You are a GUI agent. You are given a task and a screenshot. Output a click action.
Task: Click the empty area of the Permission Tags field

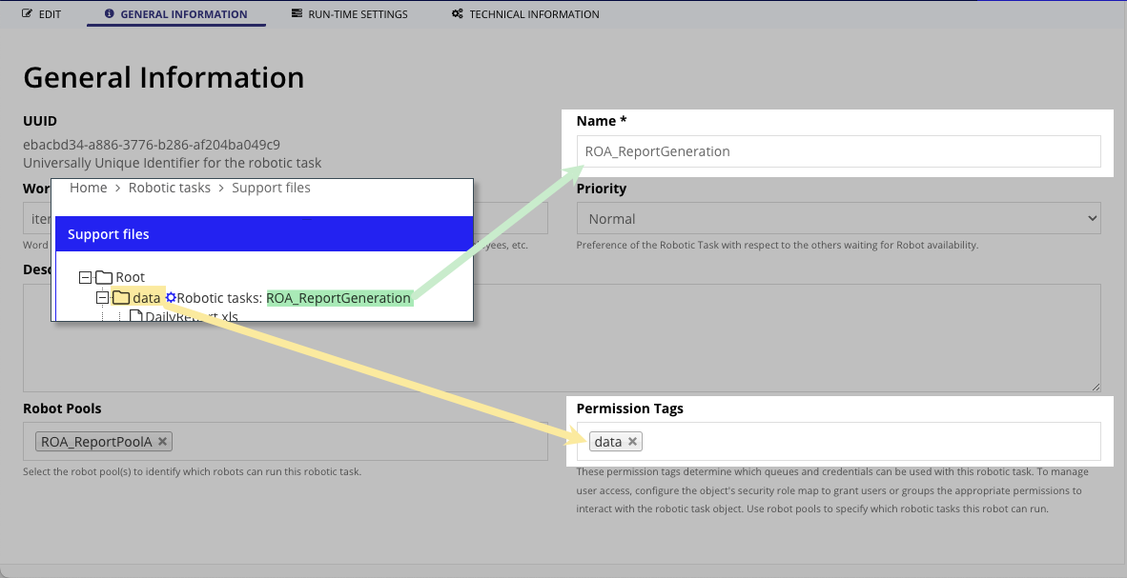pos(858,442)
